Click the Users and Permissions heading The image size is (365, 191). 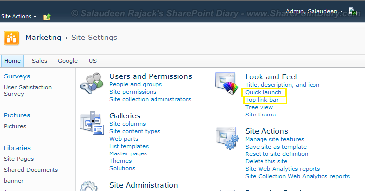(151, 76)
